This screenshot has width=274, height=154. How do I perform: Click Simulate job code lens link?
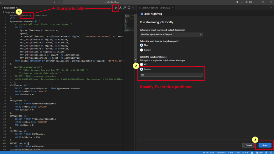(x=15, y=16)
